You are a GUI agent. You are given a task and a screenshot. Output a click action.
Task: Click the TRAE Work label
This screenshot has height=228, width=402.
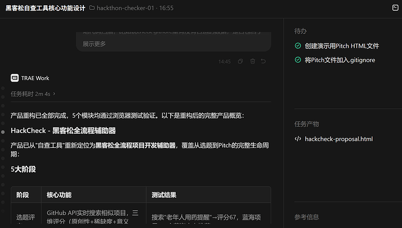(x=35, y=78)
